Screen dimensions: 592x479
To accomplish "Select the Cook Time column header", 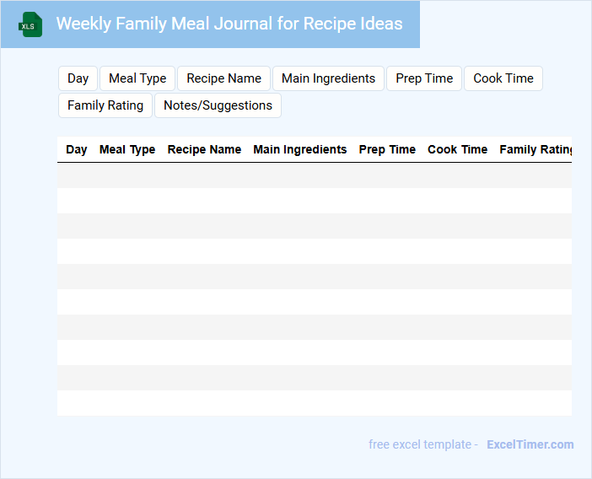I will [457, 149].
